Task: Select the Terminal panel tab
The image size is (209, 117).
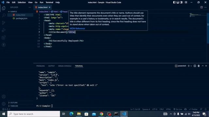Action: click(x=79, y=66)
